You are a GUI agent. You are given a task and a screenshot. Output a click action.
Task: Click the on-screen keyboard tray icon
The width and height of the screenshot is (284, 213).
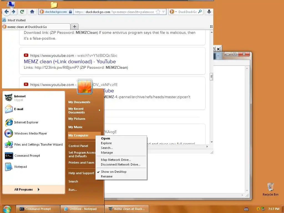click(246, 209)
